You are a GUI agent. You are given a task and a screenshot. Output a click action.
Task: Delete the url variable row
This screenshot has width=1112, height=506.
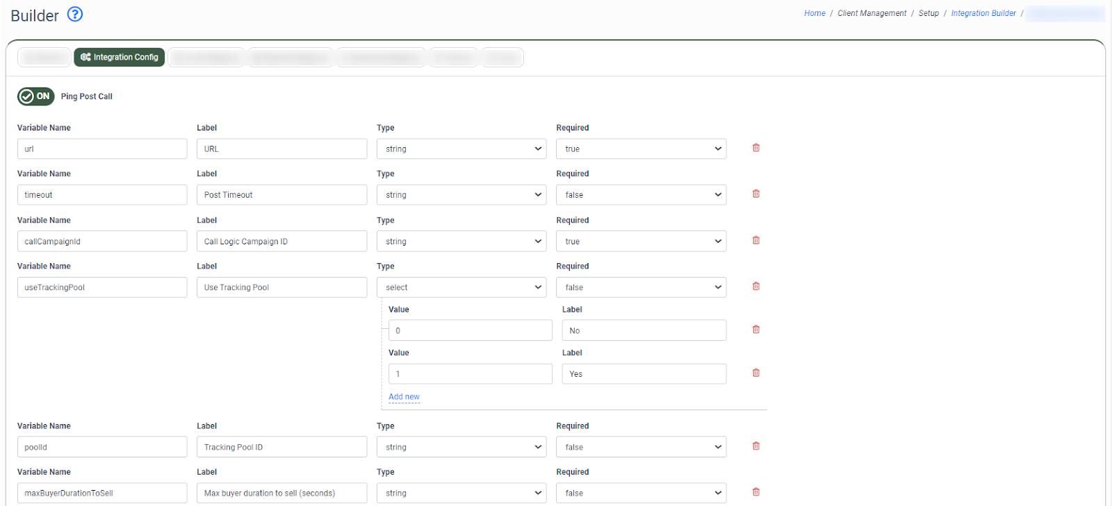[x=756, y=148]
